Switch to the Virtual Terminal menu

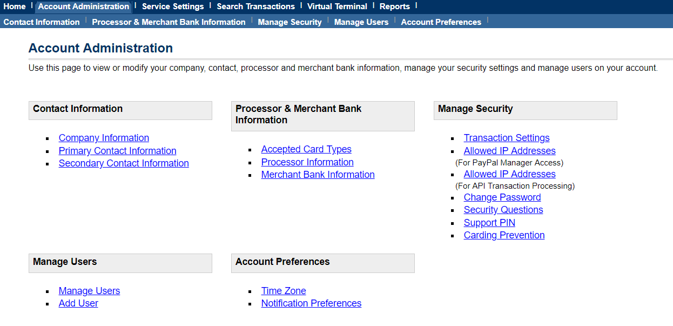pos(336,6)
